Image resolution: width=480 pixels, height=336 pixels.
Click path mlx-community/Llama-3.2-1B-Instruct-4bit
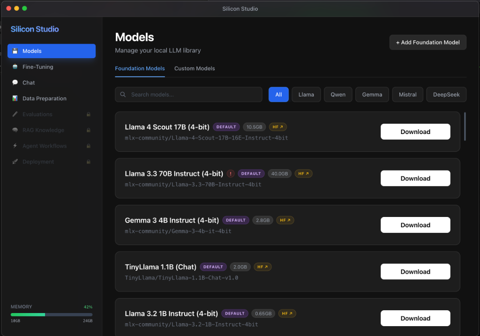click(x=191, y=324)
